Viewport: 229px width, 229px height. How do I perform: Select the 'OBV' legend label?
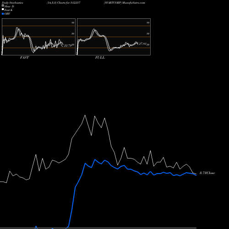(7, 14)
